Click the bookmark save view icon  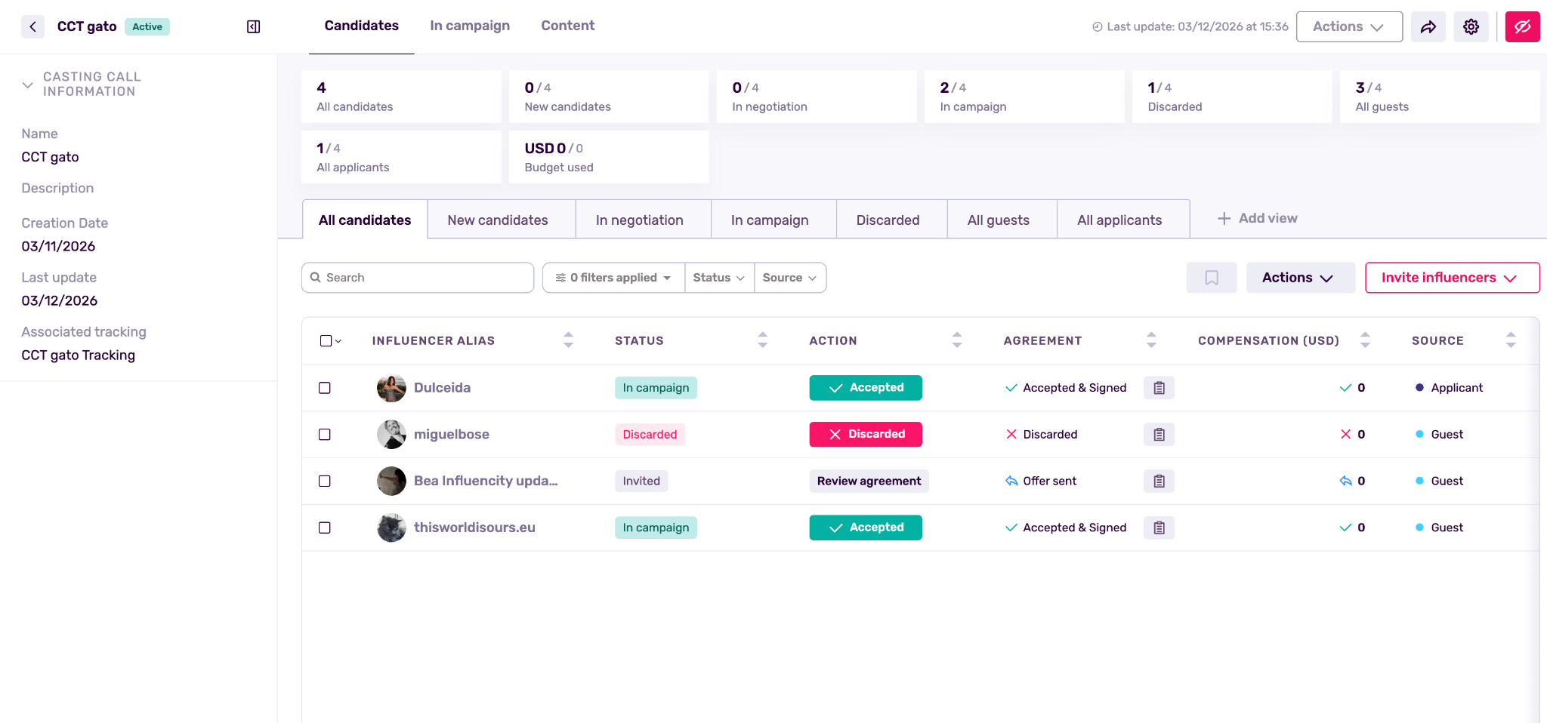coord(1211,278)
